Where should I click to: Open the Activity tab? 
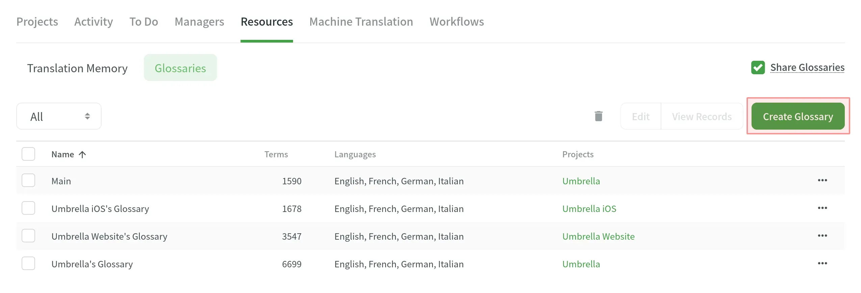tap(94, 22)
